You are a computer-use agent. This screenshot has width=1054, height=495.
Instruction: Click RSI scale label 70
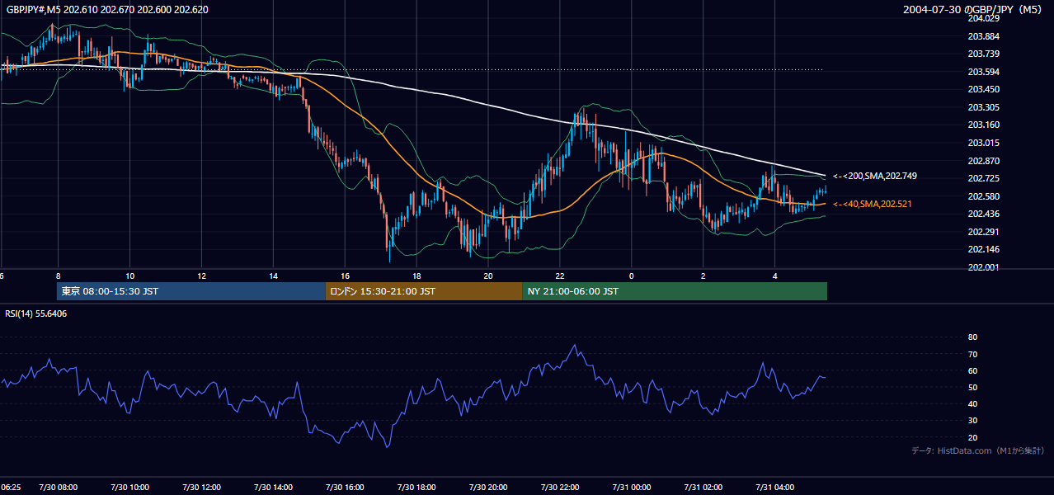pos(973,354)
